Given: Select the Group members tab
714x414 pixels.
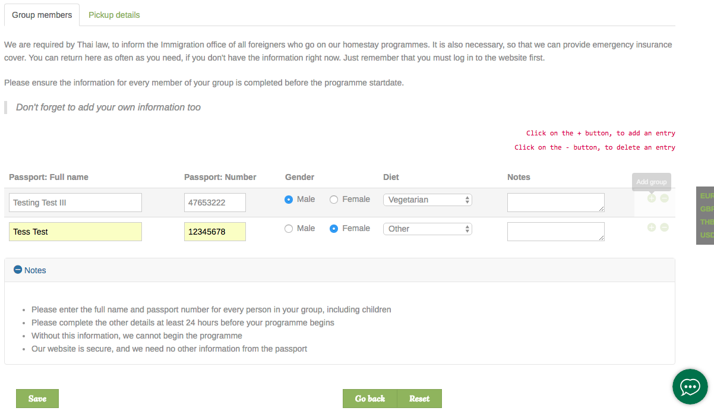Looking at the screenshot, I should pyautogui.click(x=42, y=15).
